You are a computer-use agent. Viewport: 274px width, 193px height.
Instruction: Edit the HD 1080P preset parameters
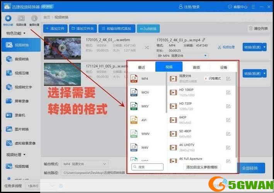[x=228, y=93]
